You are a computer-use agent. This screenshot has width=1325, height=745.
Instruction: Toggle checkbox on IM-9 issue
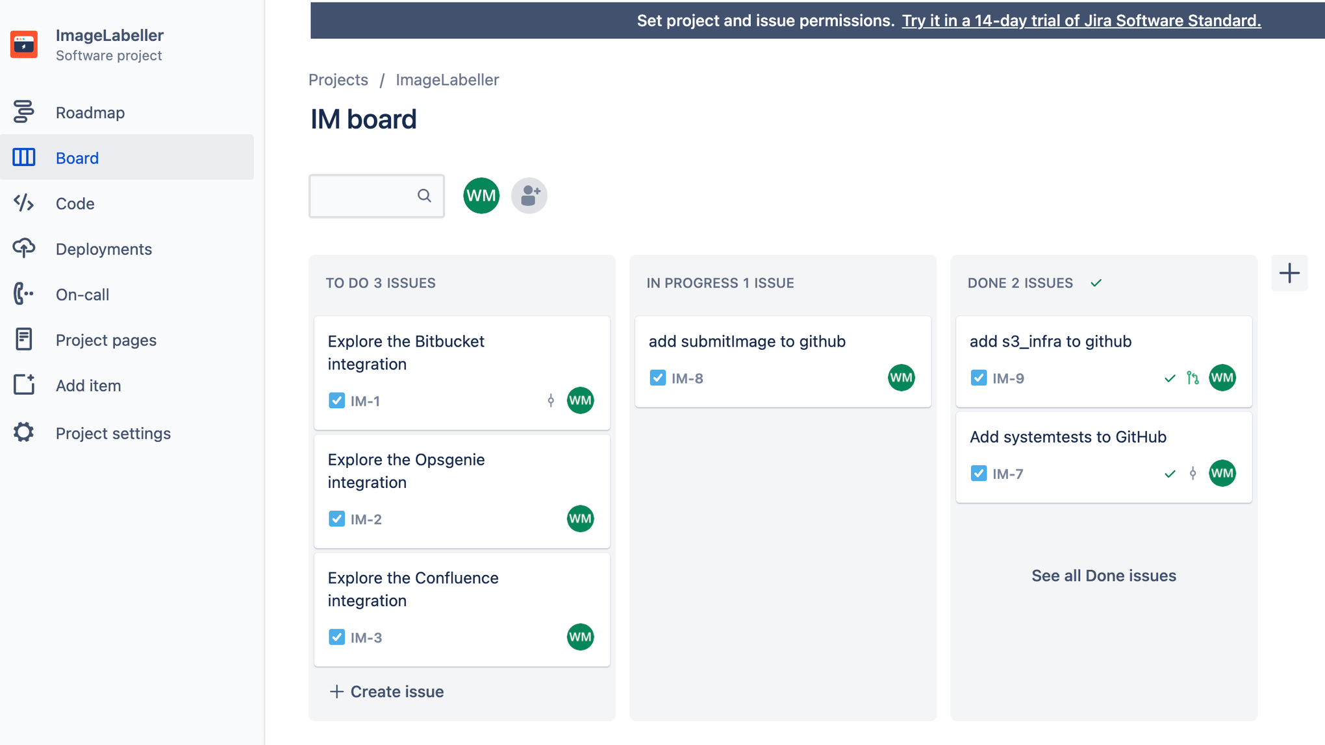pyautogui.click(x=978, y=378)
